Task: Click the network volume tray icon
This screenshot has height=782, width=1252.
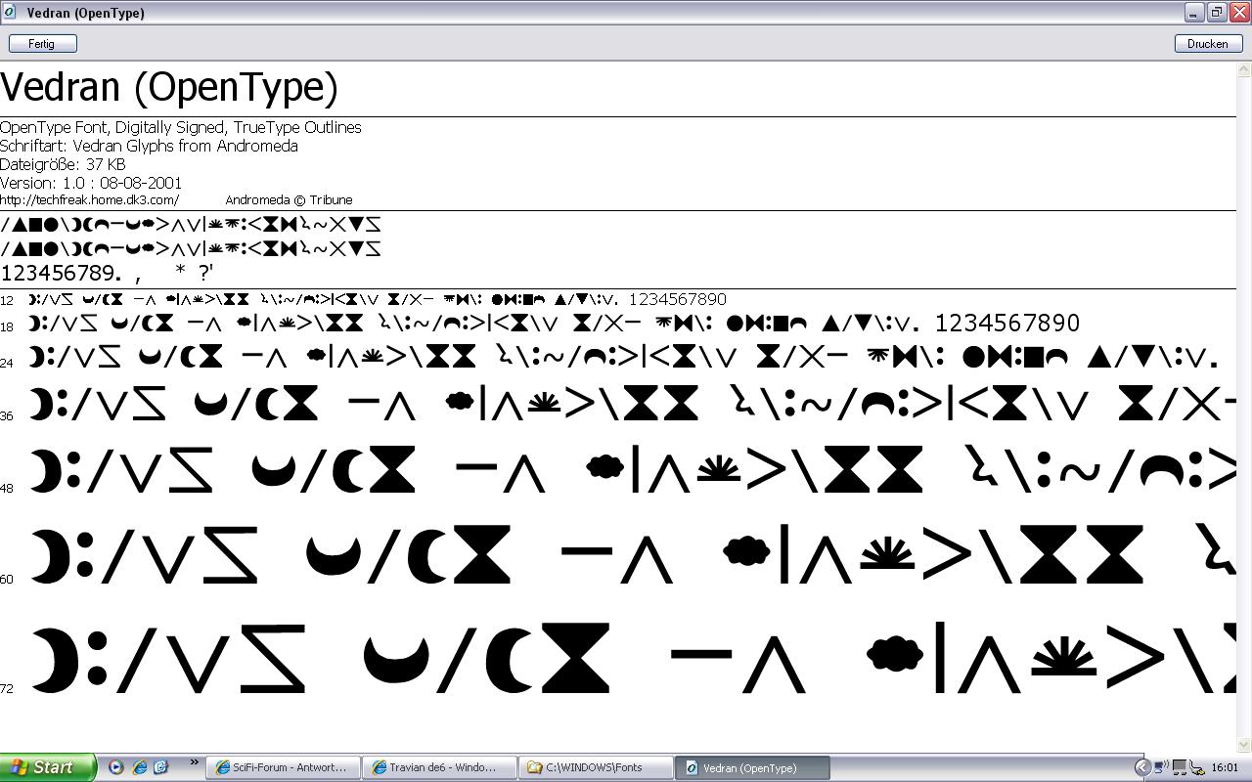Action: tap(1161, 767)
